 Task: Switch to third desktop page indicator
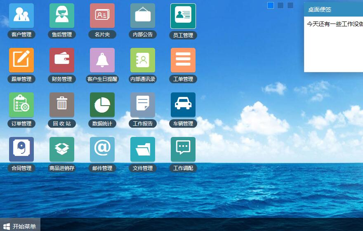290,5
